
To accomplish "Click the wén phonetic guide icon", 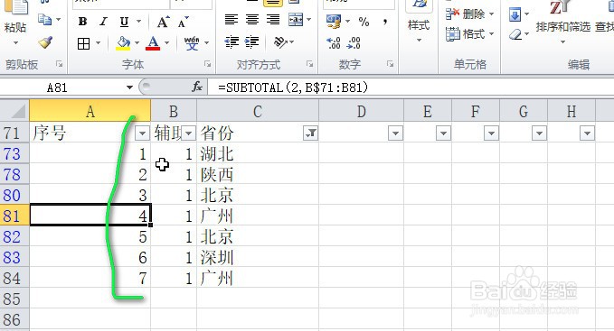I will [x=192, y=43].
